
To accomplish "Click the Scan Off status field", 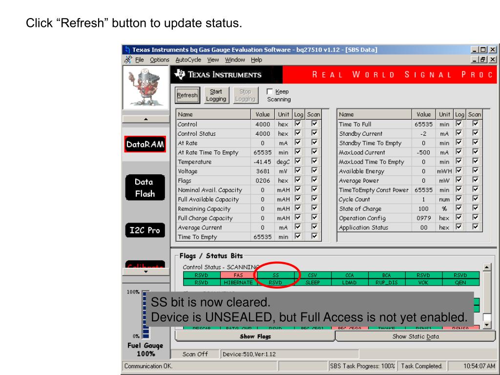I will coord(195,354).
